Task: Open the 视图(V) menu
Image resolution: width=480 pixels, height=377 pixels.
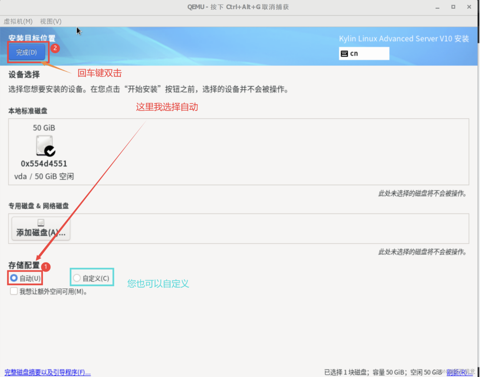Action: tap(51, 21)
